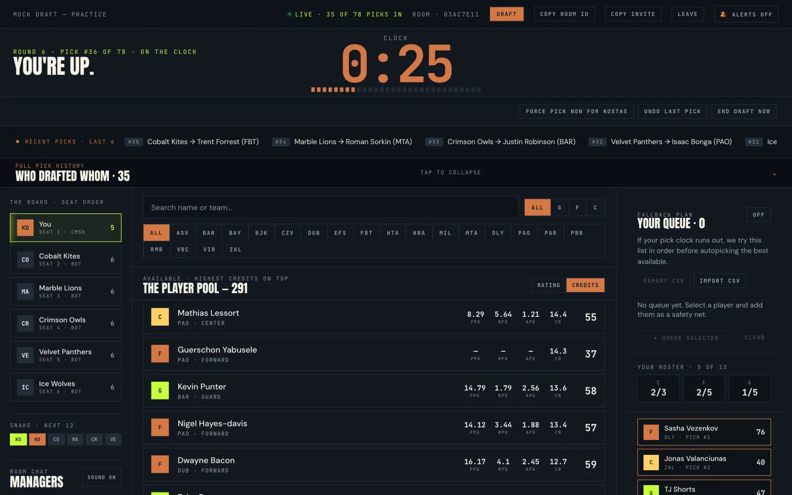This screenshot has width=792, height=495.
Task: Sort player pool by Credits
Action: pos(585,285)
